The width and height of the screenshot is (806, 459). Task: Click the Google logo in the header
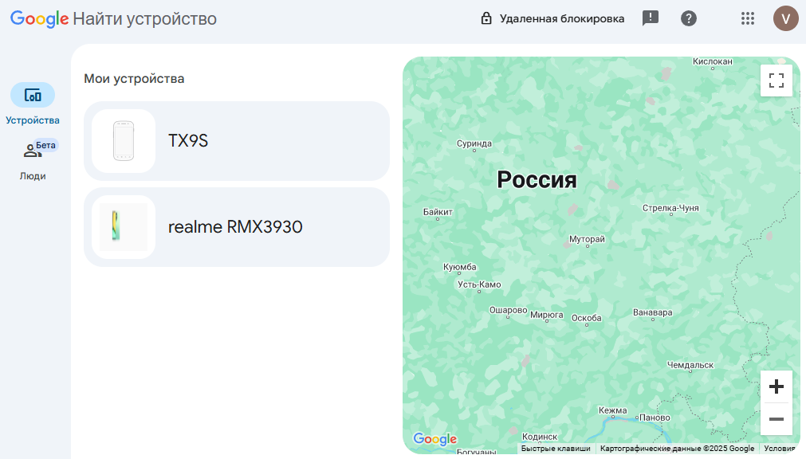coord(40,18)
